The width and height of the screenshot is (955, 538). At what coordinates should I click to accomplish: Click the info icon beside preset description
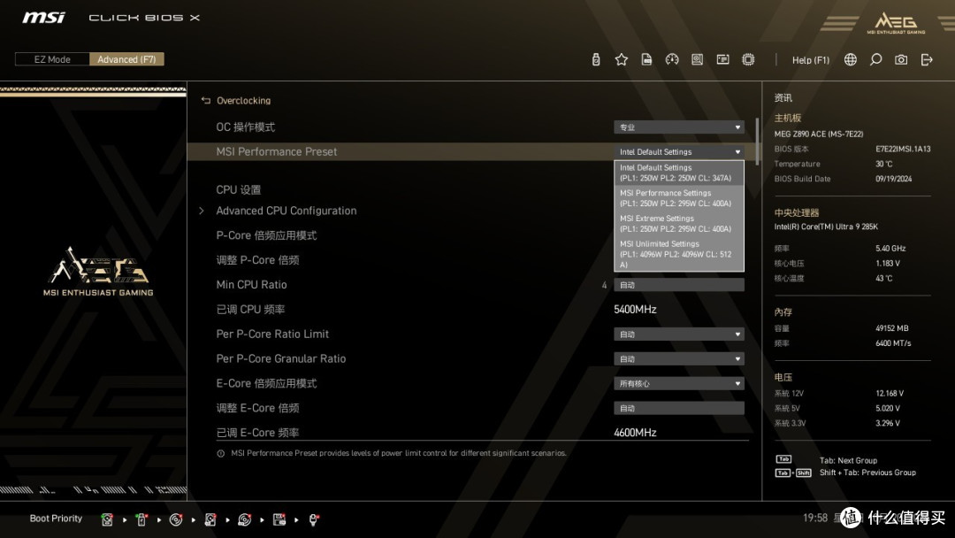pos(220,453)
